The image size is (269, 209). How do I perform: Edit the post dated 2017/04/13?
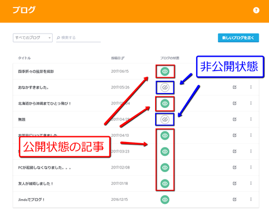click(234, 135)
